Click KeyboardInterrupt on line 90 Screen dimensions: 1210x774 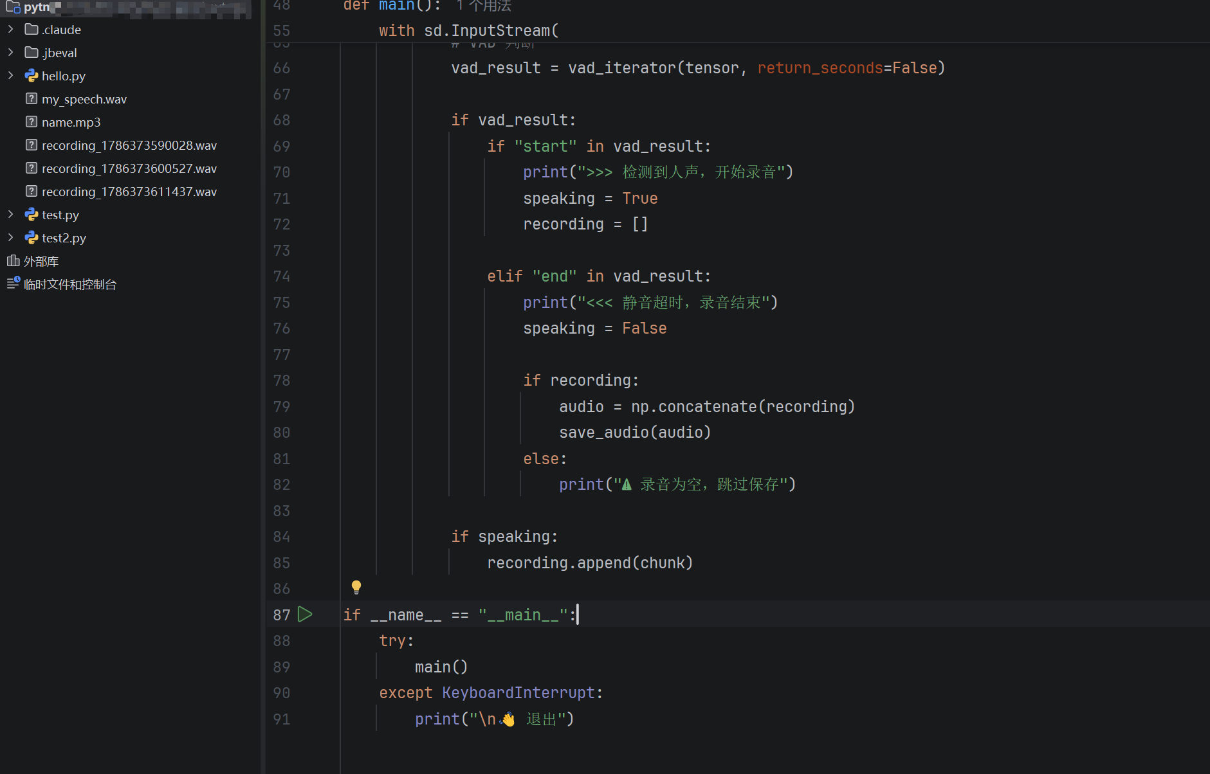click(x=518, y=693)
